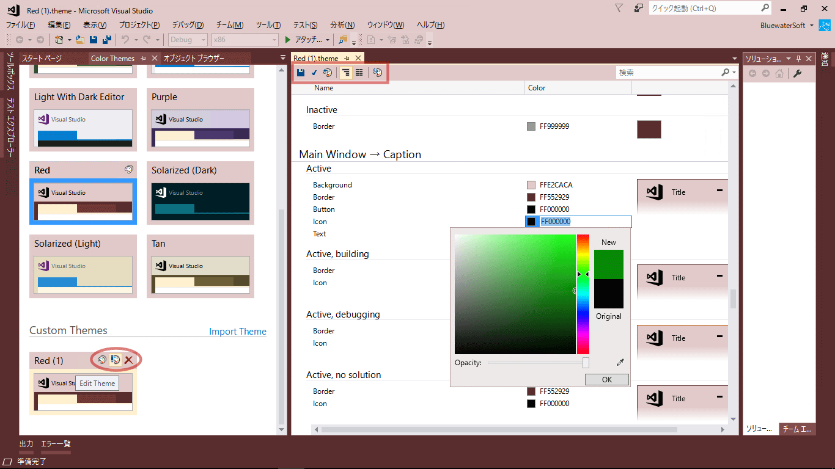Screen dimensions: 835x469
Task: Delete the Red (1) theme with the X icon
Action: click(129, 360)
